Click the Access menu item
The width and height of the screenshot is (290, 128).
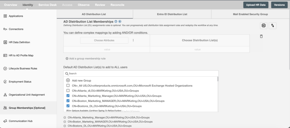(67, 5)
